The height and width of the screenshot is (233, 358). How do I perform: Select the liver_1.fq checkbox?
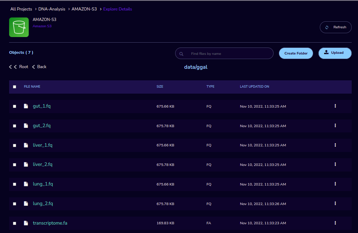(15, 145)
